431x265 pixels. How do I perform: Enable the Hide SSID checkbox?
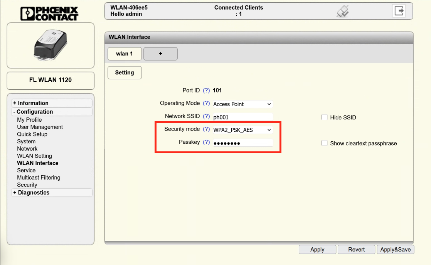click(x=324, y=117)
